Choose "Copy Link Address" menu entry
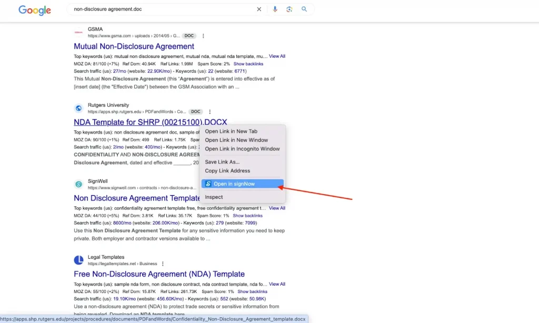Screen dimensions: 539x323 click(227, 171)
